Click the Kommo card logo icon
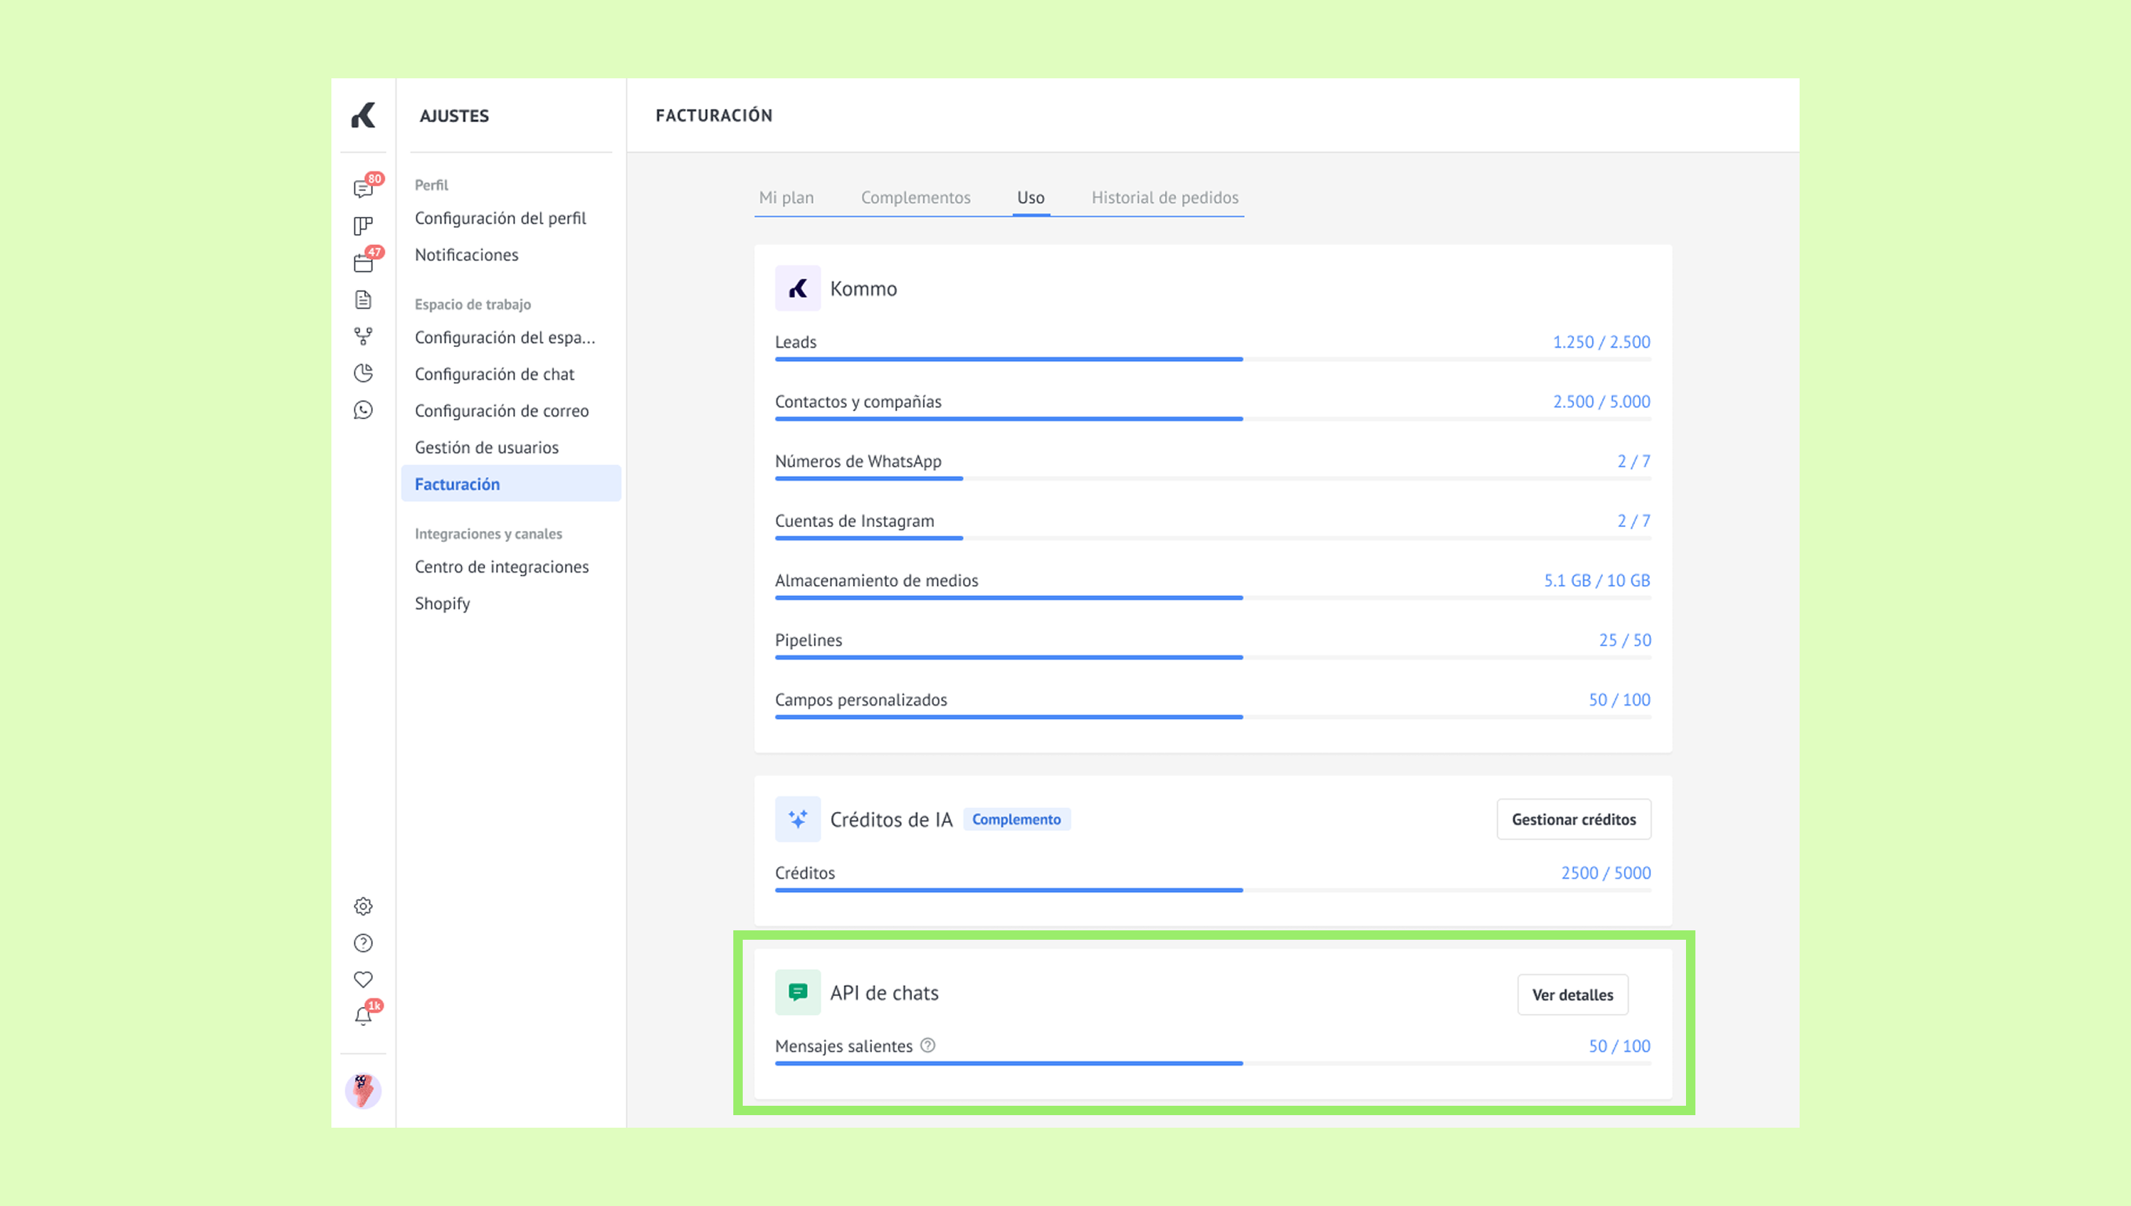The image size is (2131, 1206). (798, 288)
